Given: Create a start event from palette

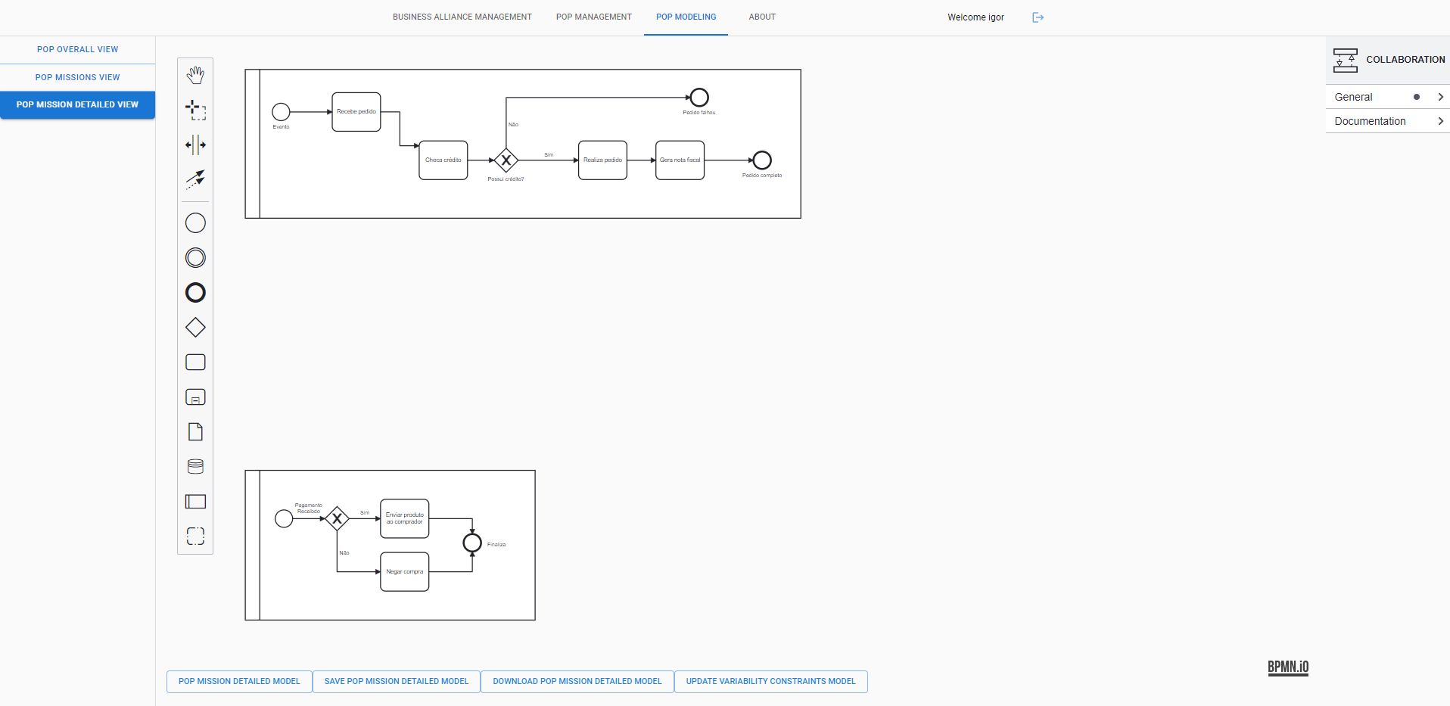Looking at the screenshot, I should pos(195,223).
